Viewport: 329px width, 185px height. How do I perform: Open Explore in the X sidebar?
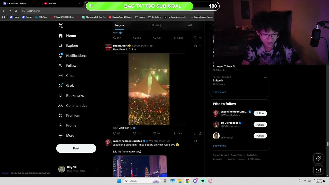pos(68,45)
